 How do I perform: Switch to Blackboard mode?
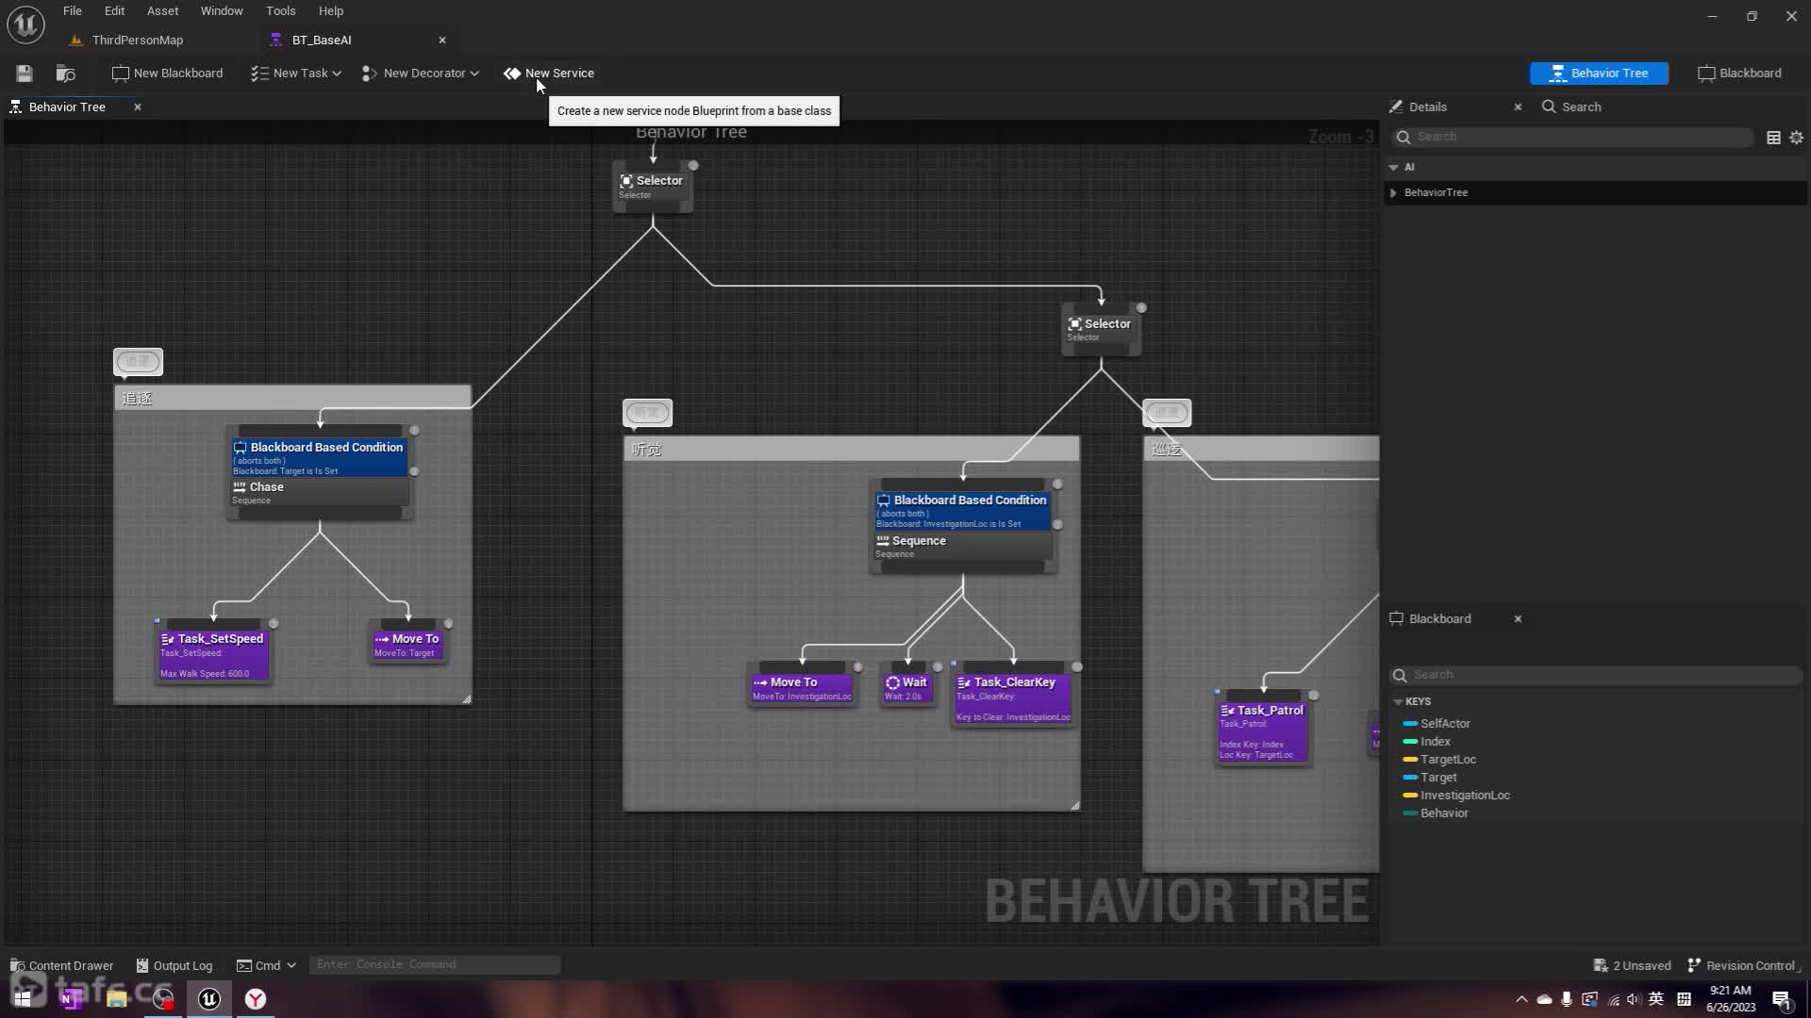pos(1740,74)
